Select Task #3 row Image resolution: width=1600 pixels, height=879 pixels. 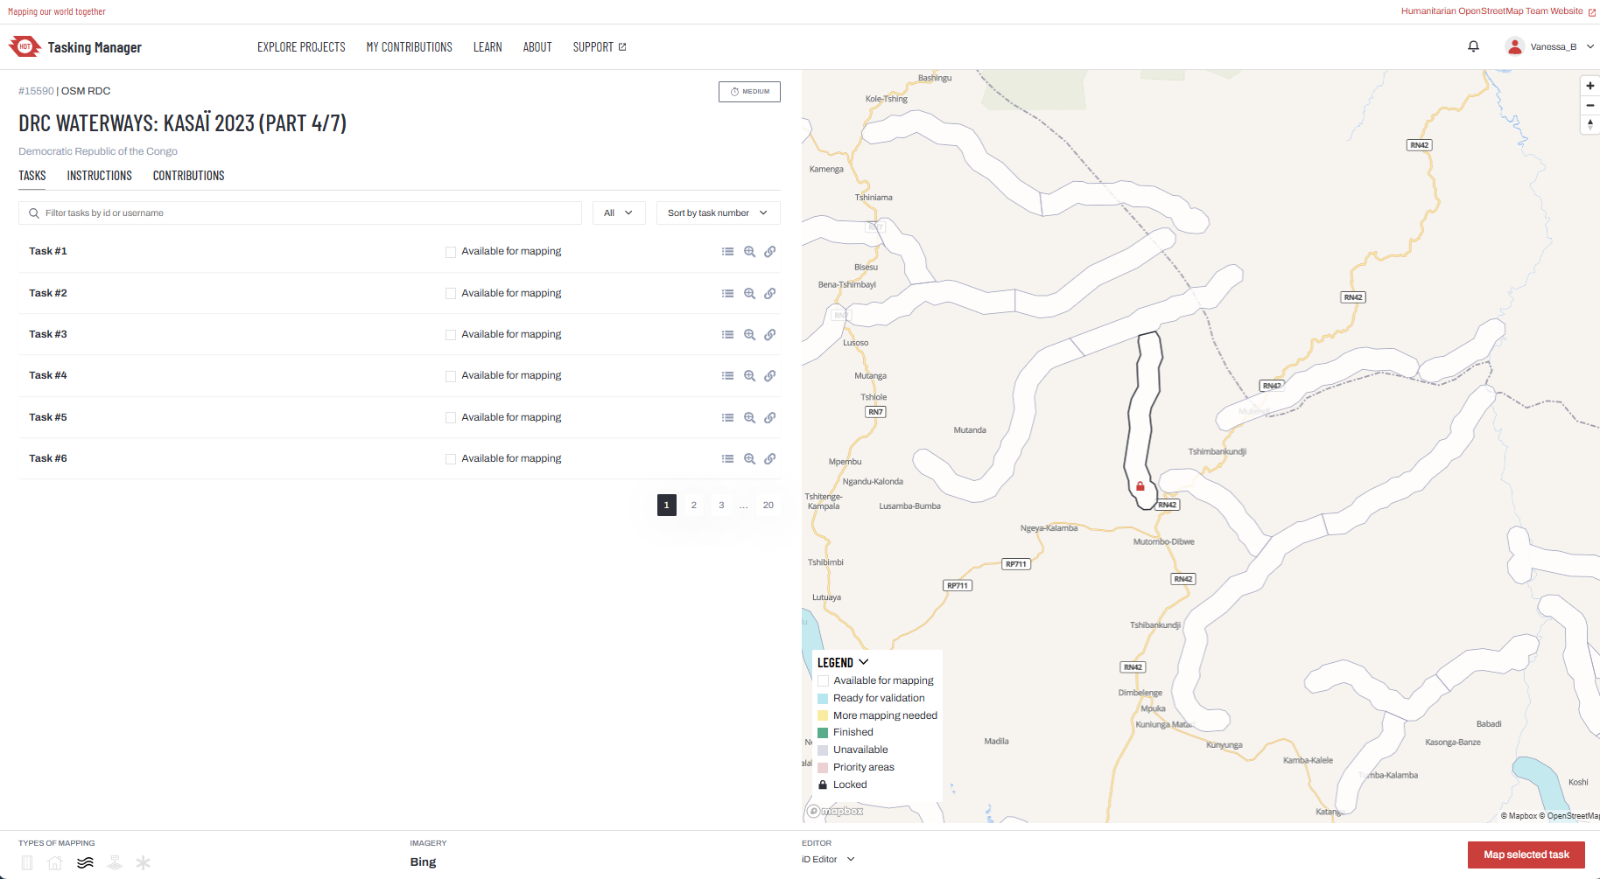(x=399, y=335)
